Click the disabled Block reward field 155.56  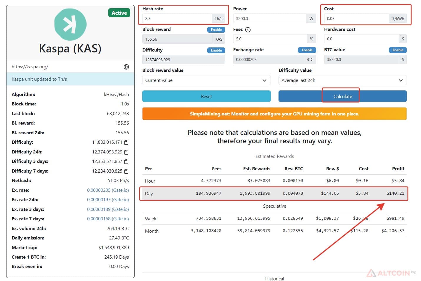(177, 39)
